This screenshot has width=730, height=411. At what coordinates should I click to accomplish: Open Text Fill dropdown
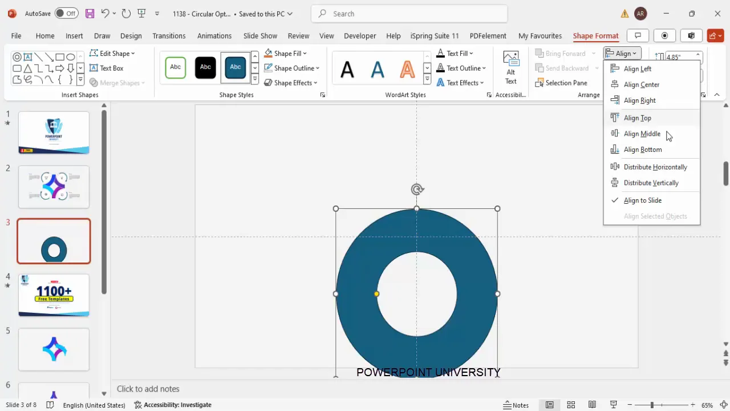pos(455,53)
